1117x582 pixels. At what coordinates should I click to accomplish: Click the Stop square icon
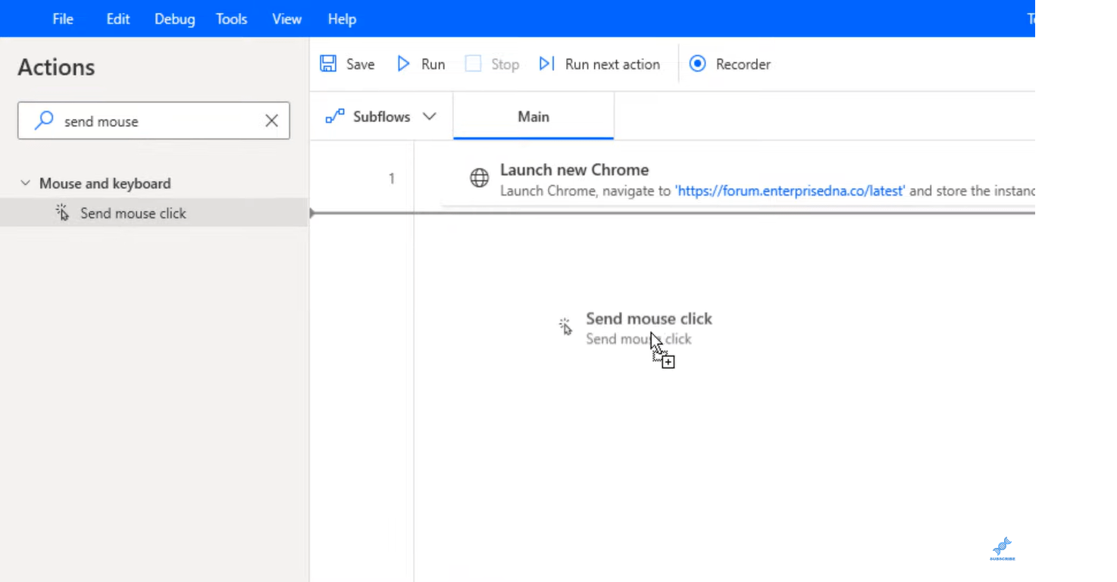[x=473, y=64]
